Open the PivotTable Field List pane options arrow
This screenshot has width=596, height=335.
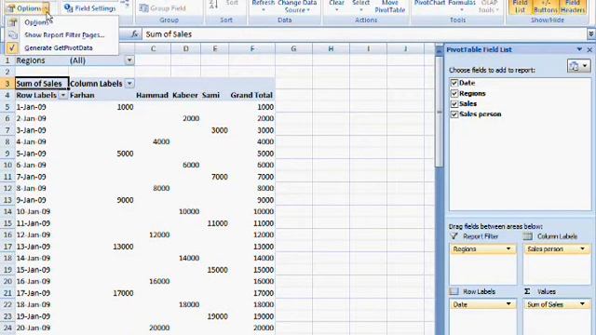pos(579,49)
